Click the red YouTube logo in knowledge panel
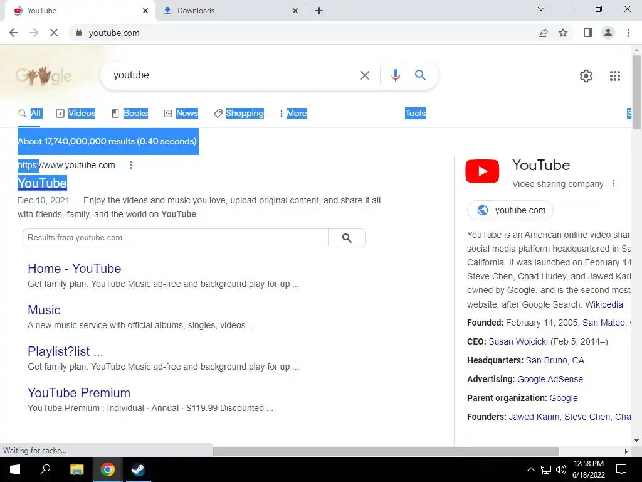The width and height of the screenshot is (642, 482). click(x=482, y=171)
